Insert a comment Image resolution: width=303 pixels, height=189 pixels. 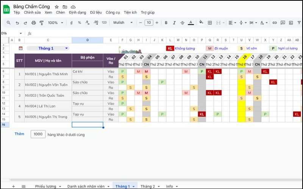tap(283, 23)
